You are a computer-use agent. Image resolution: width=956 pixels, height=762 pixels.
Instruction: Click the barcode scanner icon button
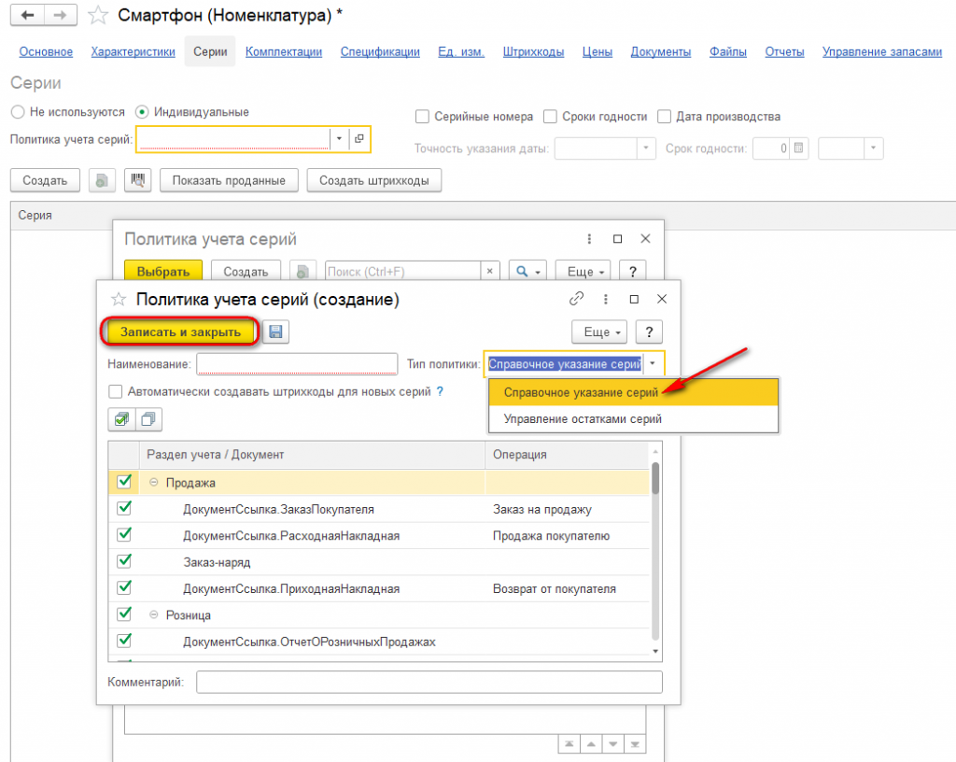(138, 180)
